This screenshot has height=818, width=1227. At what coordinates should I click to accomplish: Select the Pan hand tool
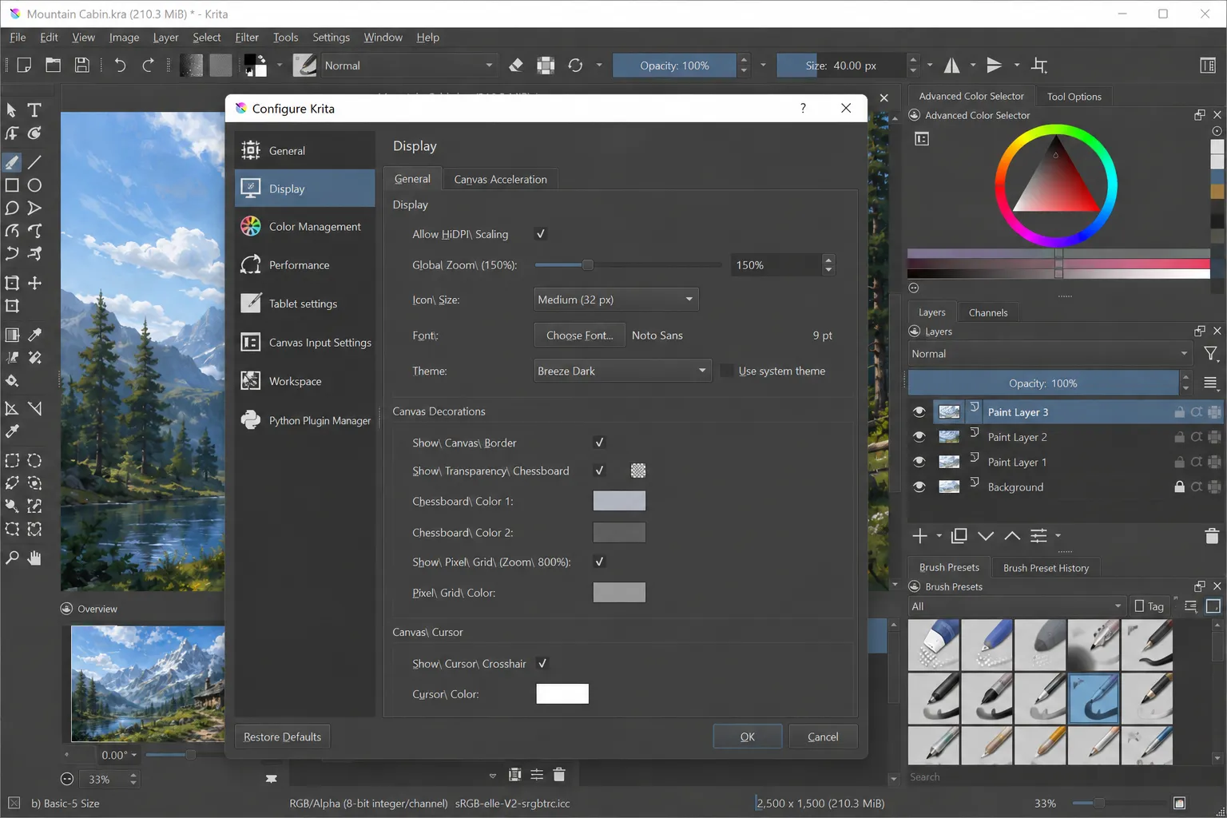coord(34,558)
